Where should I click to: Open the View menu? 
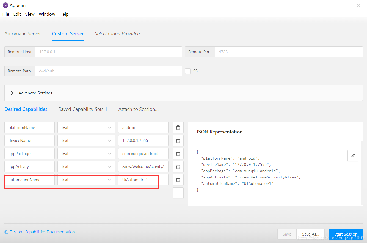tap(30, 14)
